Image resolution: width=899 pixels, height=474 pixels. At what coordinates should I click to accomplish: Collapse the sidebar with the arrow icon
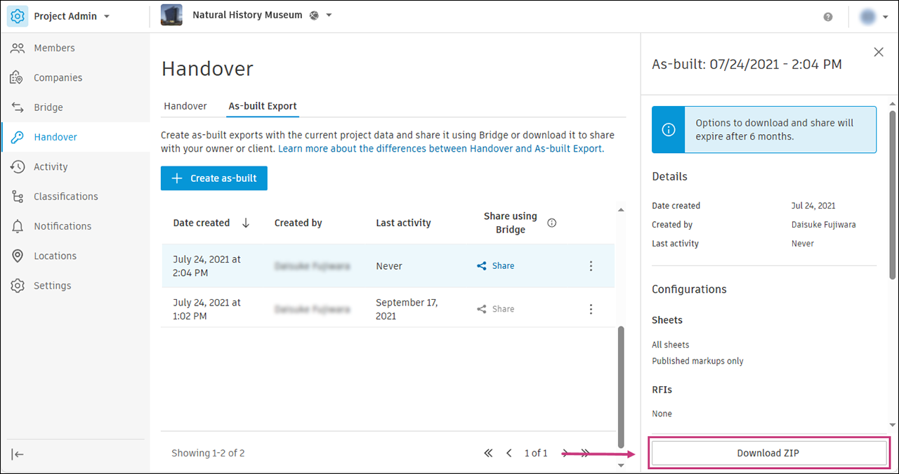(x=18, y=454)
